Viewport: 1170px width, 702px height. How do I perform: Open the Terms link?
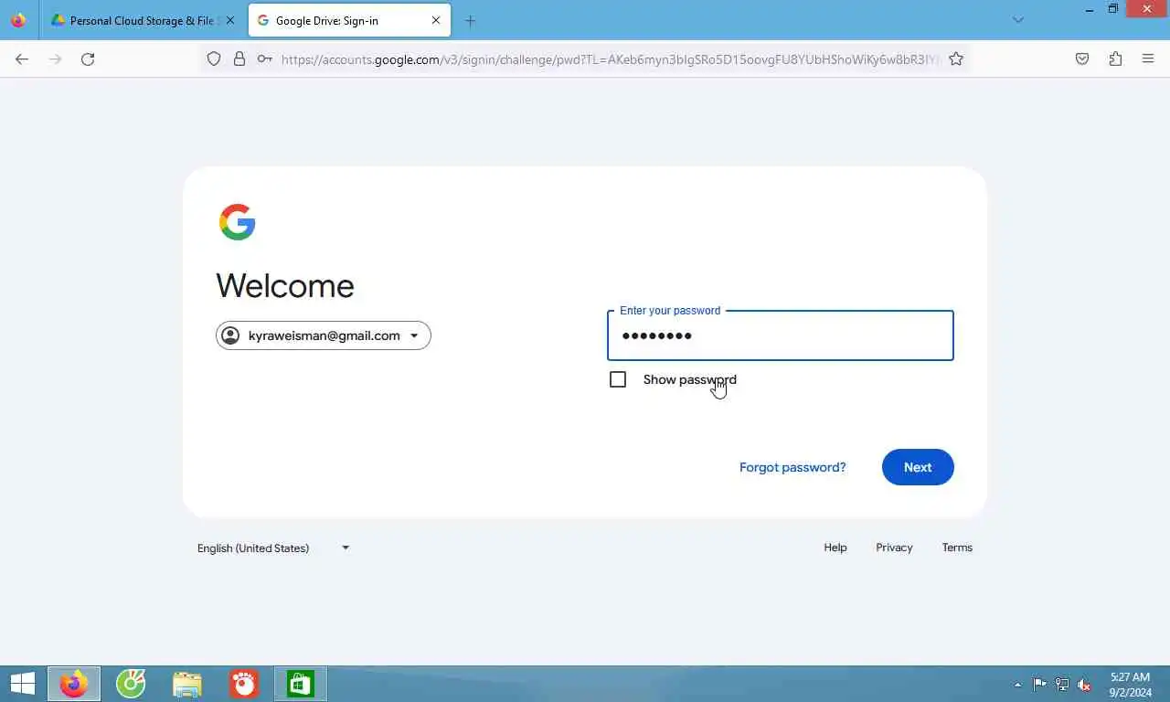(x=957, y=548)
